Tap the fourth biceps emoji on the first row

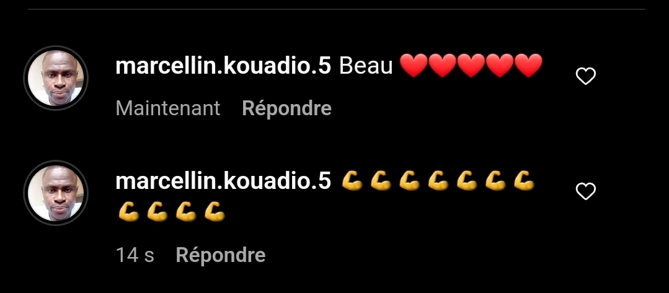(x=438, y=181)
